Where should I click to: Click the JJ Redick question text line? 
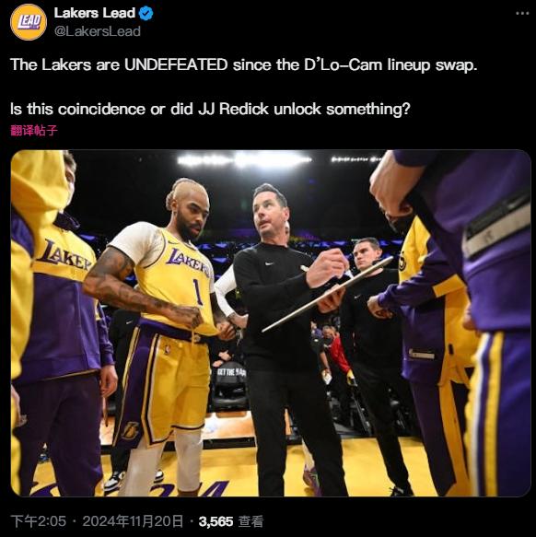[x=210, y=110]
